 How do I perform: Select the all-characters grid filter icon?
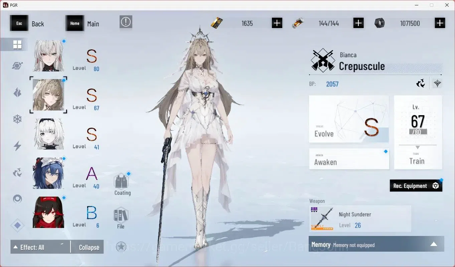(x=17, y=45)
